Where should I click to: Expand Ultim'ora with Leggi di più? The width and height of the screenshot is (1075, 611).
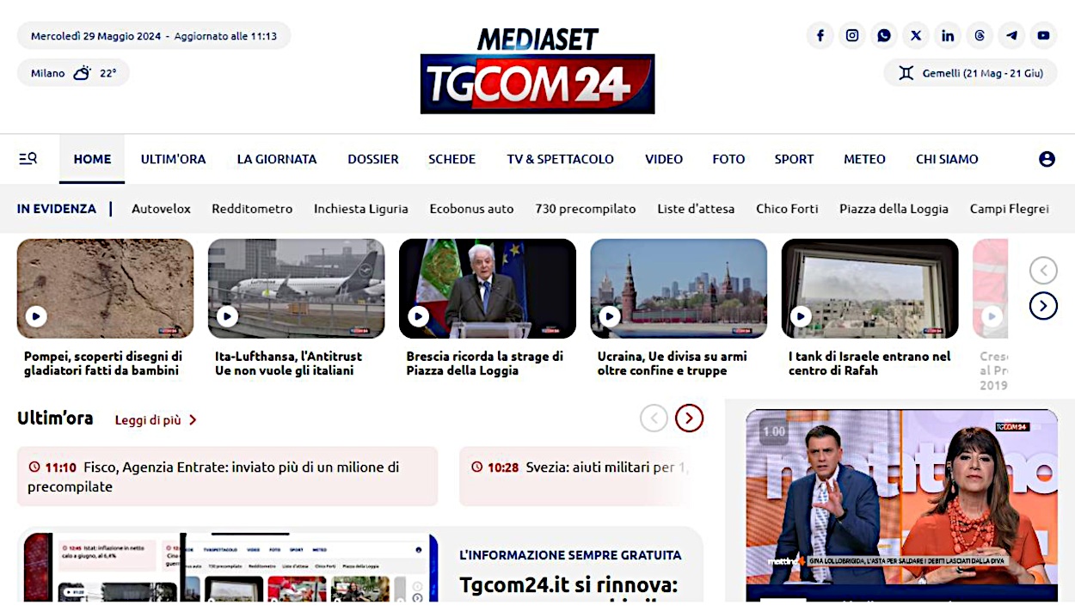coord(157,420)
